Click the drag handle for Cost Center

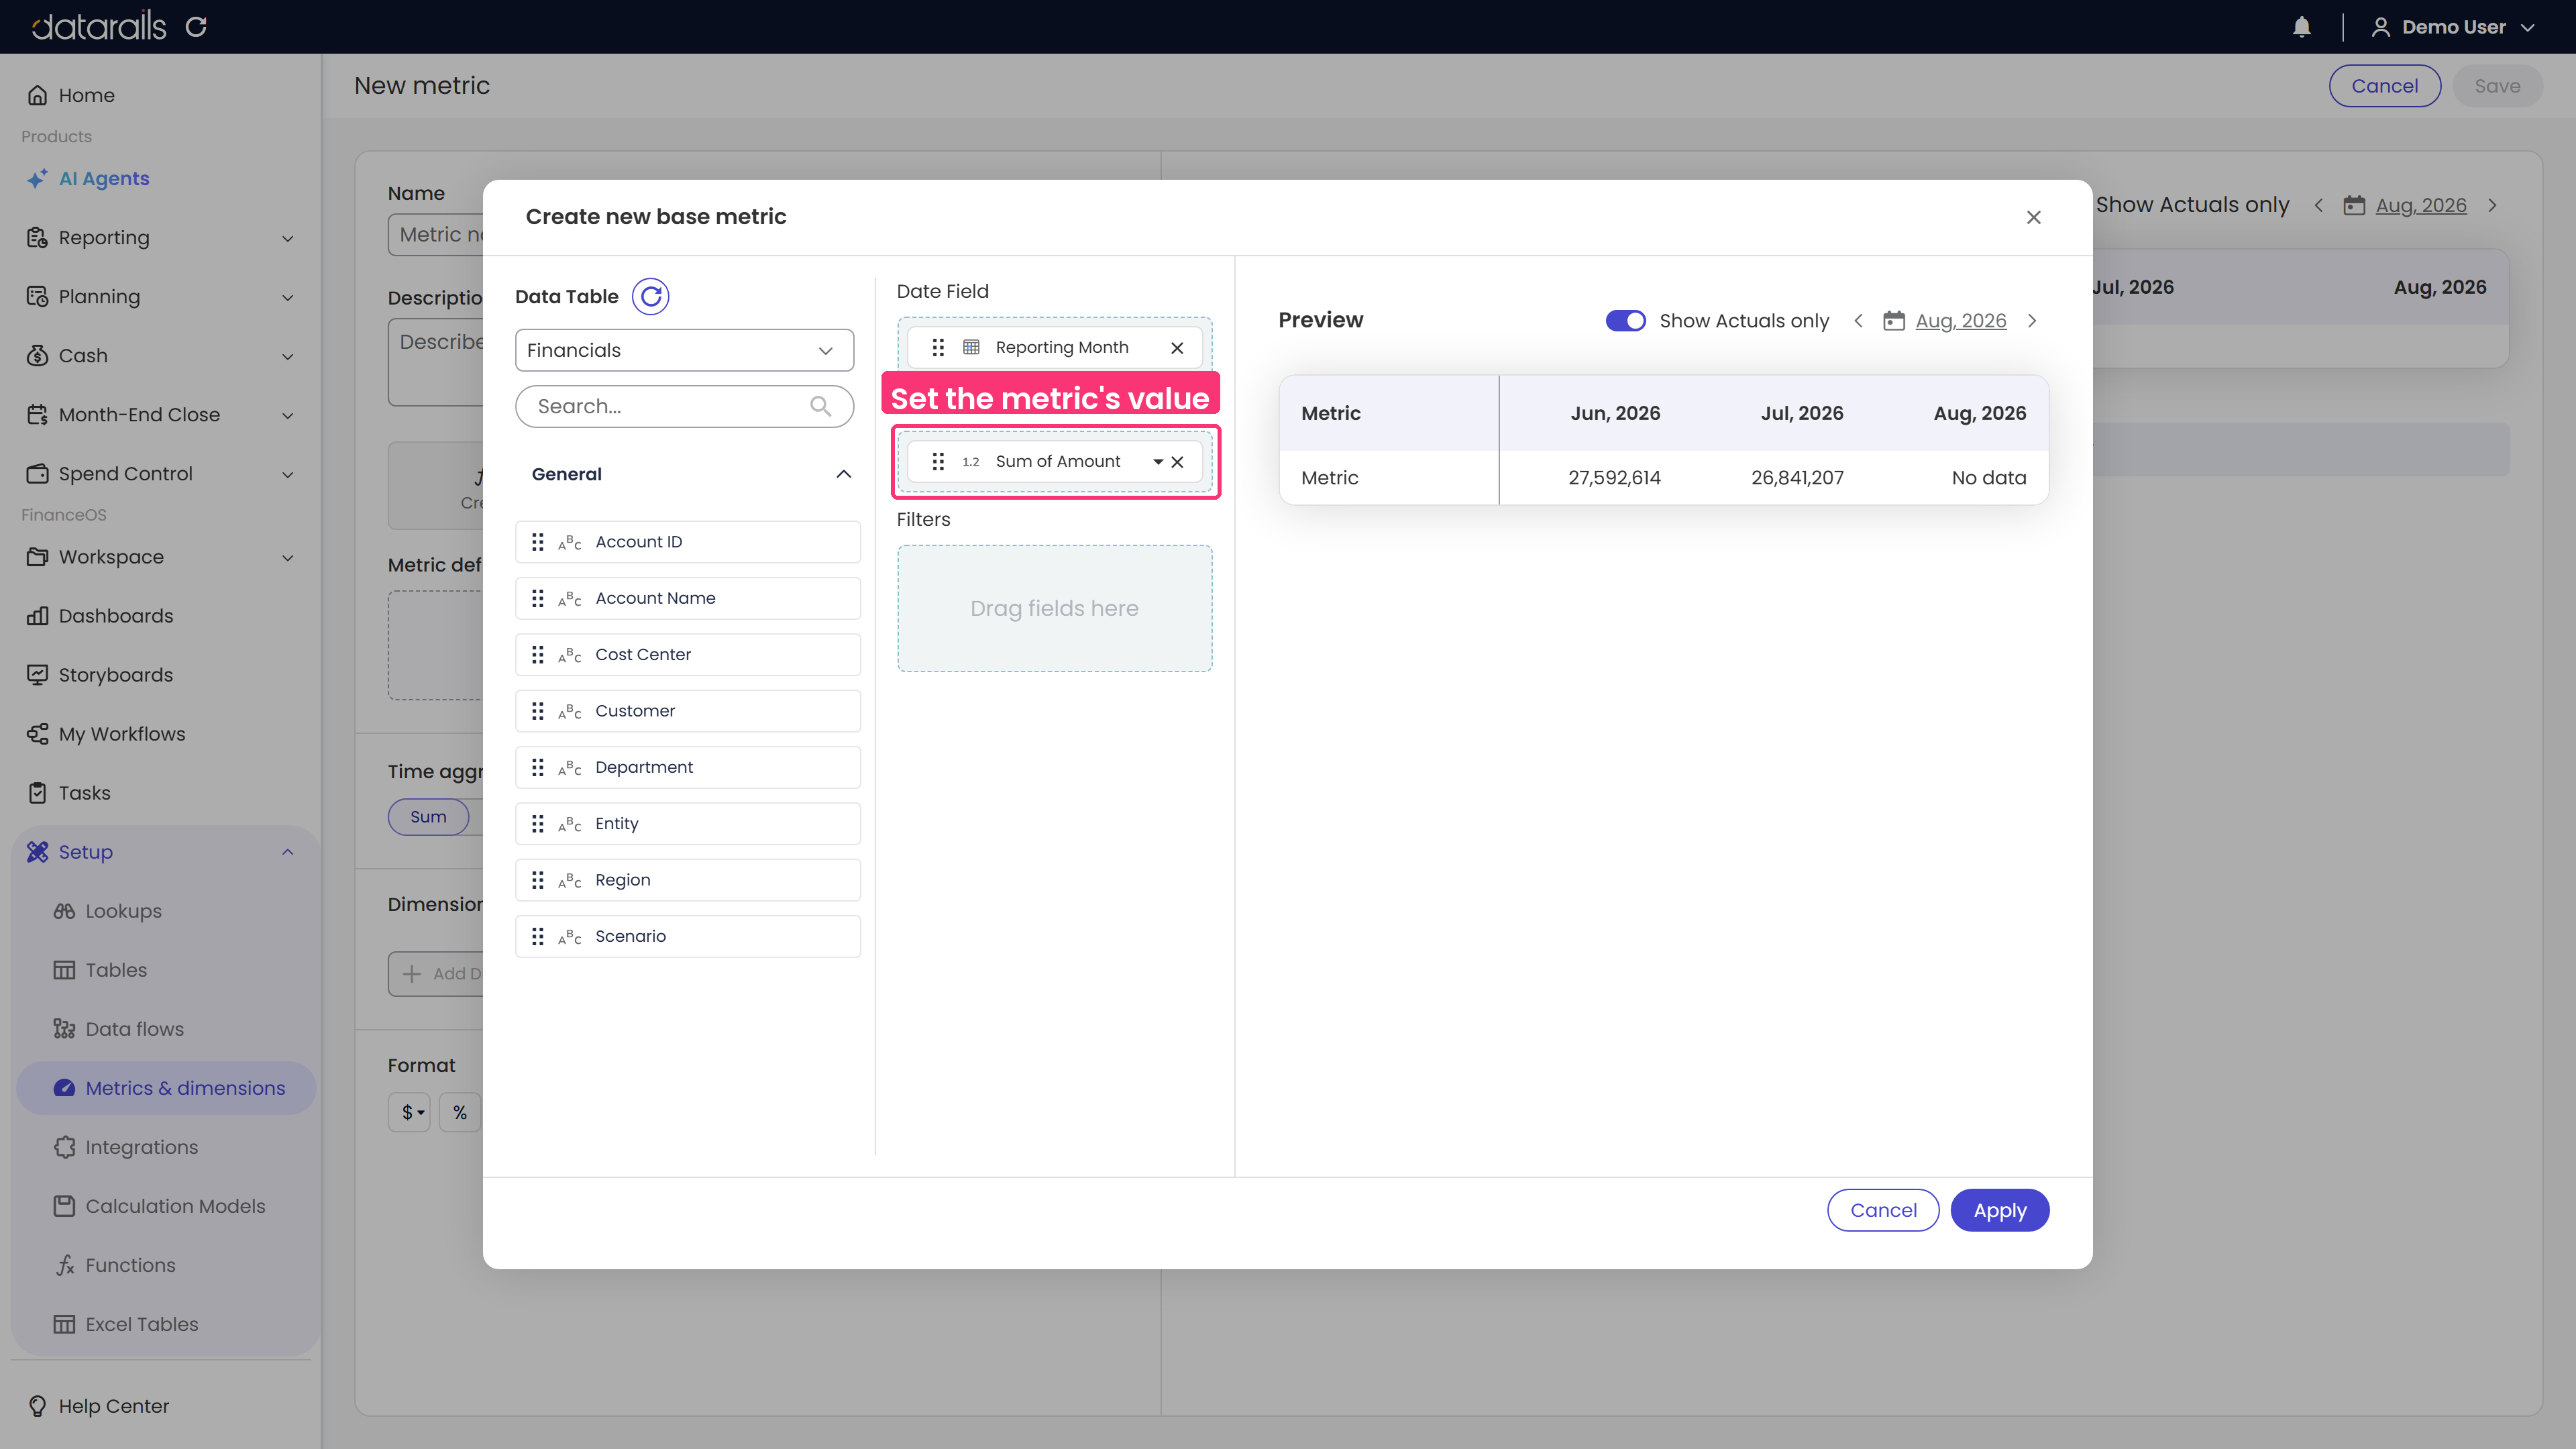click(x=538, y=655)
